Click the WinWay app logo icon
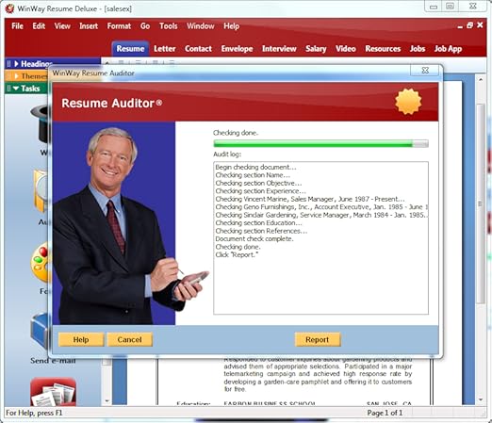The height and width of the screenshot is (423, 492). [9, 8]
